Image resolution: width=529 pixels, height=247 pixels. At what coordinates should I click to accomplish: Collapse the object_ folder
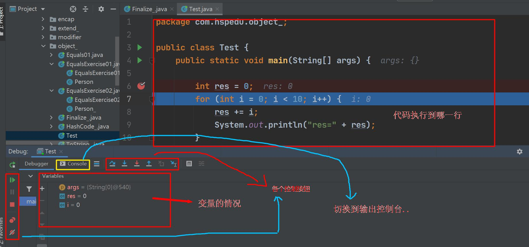pos(43,46)
